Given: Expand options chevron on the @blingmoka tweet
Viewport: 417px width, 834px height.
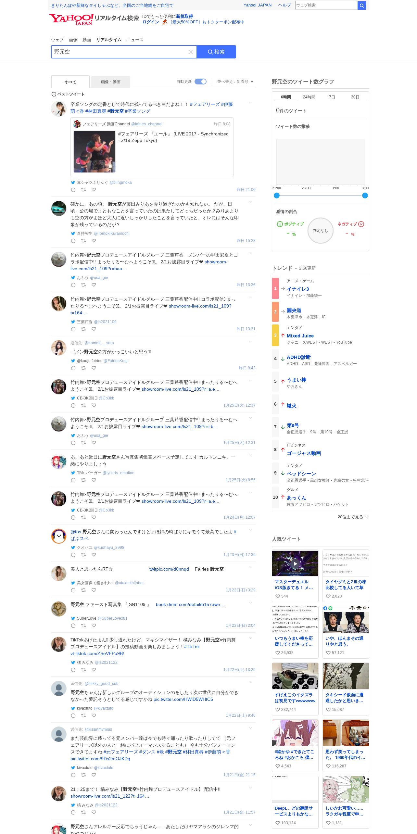Looking at the screenshot, I should pyautogui.click(x=250, y=103).
